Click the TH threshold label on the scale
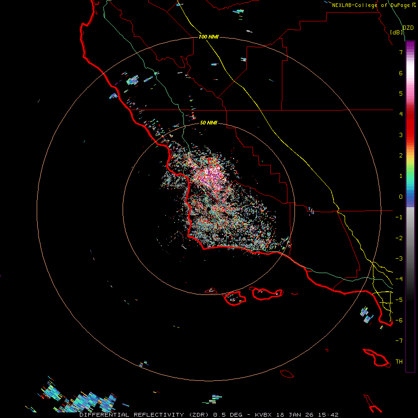Image resolution: width=418 pixels, height=418 pixels. pyautogui.click(x=399, y=362)
